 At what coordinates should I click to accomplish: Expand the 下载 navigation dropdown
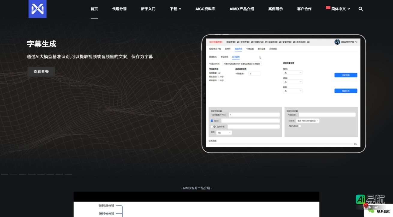[x=175, y=9]
